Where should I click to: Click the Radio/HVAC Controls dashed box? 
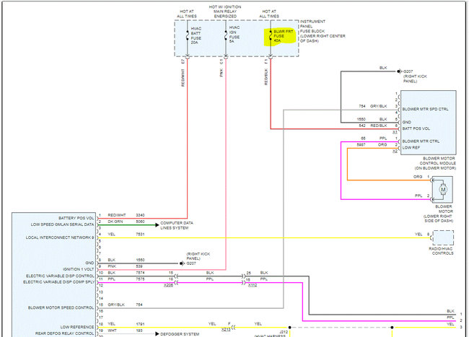443,238
